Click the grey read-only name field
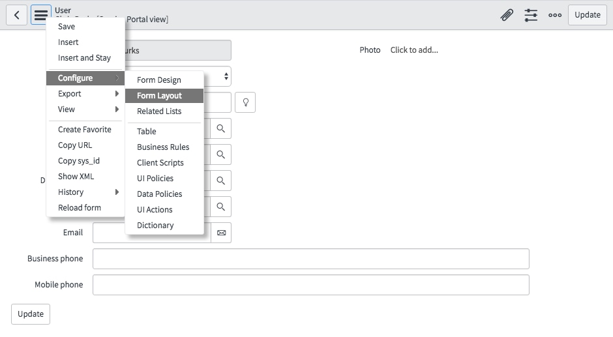Screen dimensions: 613x337 coord(178,50)
